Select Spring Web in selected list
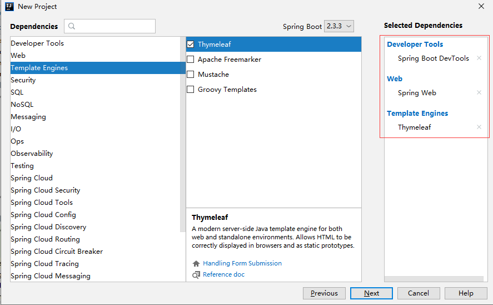The image size is (493, 305). pos(417,93)
